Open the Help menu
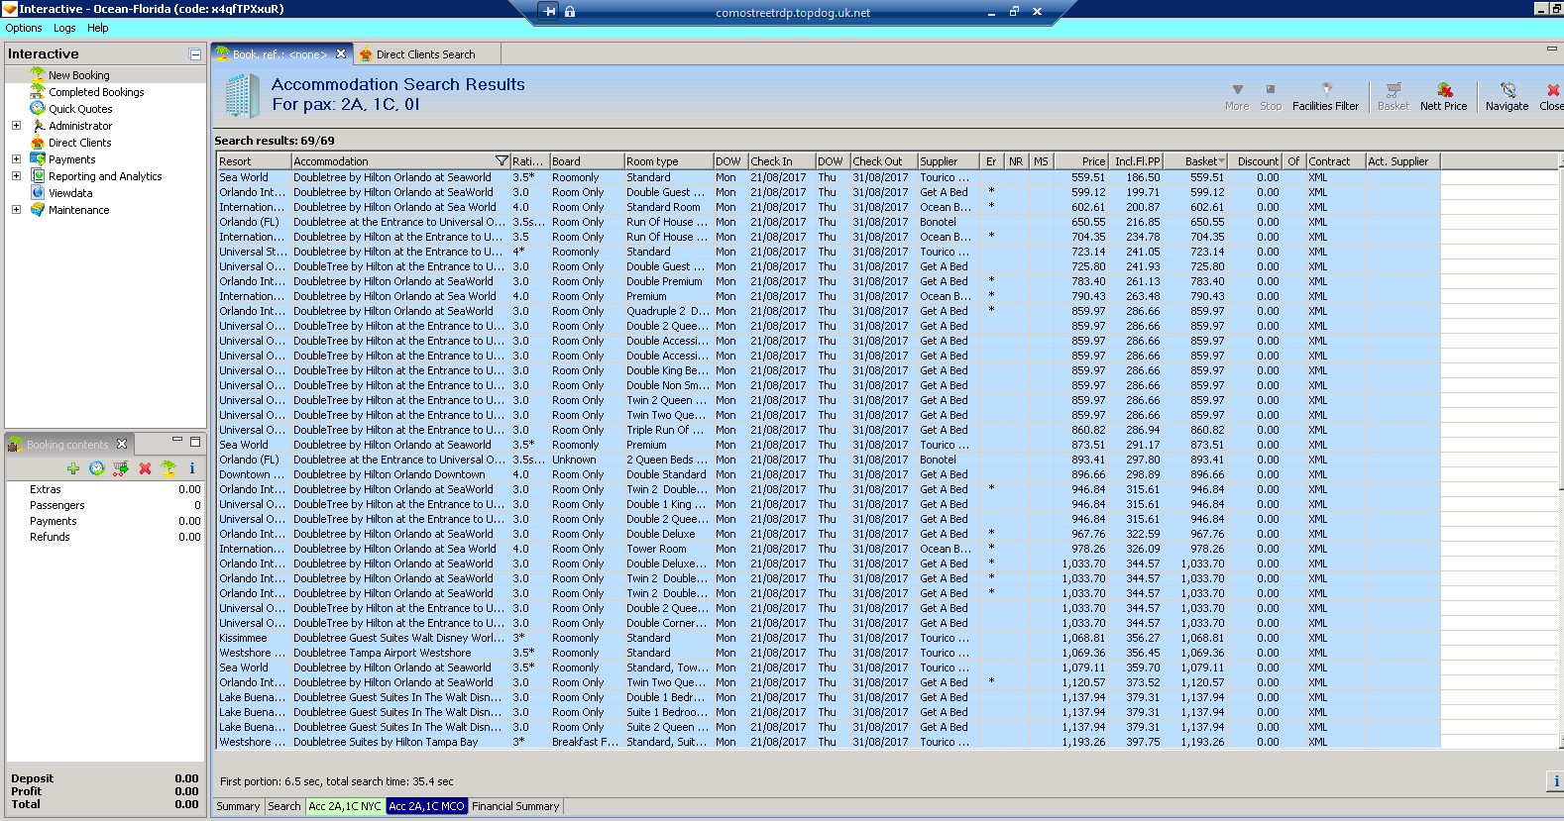 tap(98, 28)
